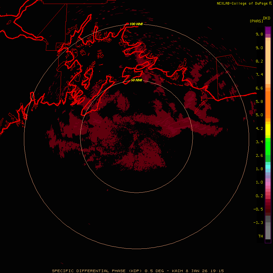Select the 50 NMI range ring label
This screenshot has height=273, width=273.
(x=136, y=80)
